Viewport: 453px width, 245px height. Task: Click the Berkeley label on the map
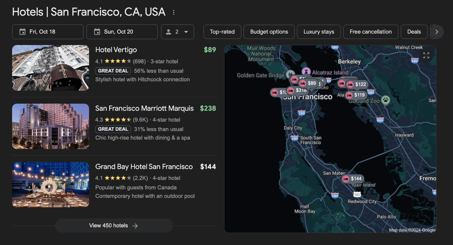(349, 62)
